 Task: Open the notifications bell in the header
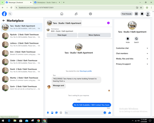(142, 14)
